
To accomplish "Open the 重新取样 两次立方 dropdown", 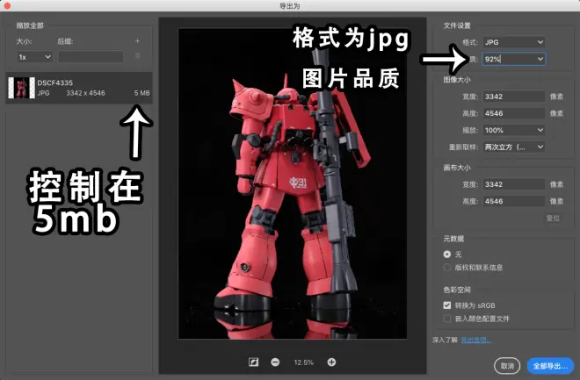I will [x=514, y=147].
